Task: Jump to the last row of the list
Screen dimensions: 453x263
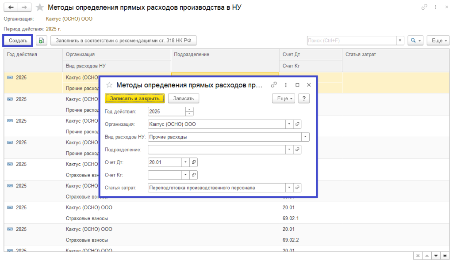Action: tap(445, 256)
